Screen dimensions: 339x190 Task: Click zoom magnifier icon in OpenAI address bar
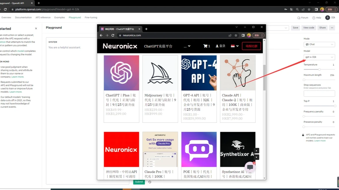pyautogui.click(x=297, y=10)
